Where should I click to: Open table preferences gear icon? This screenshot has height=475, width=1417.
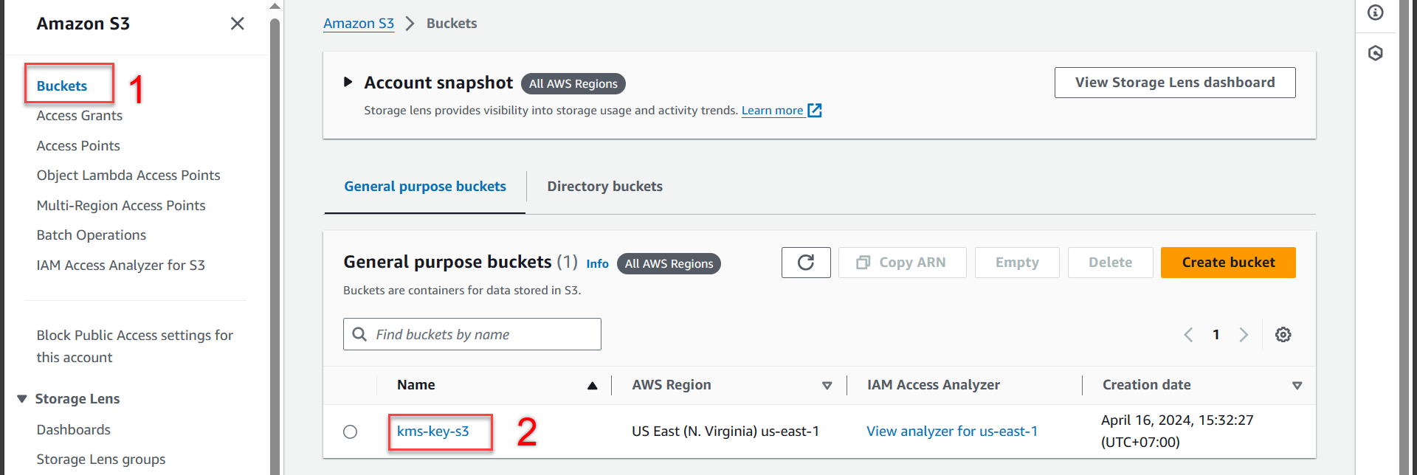click(x=1283, y=335)
